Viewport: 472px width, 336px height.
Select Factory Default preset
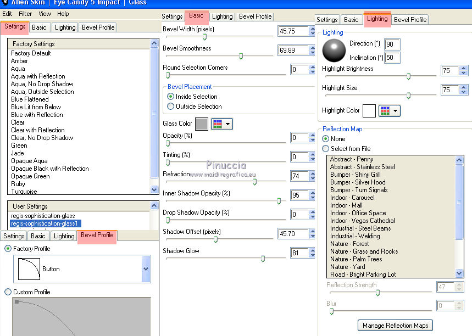pyautogui.click(x=31, y=53)
